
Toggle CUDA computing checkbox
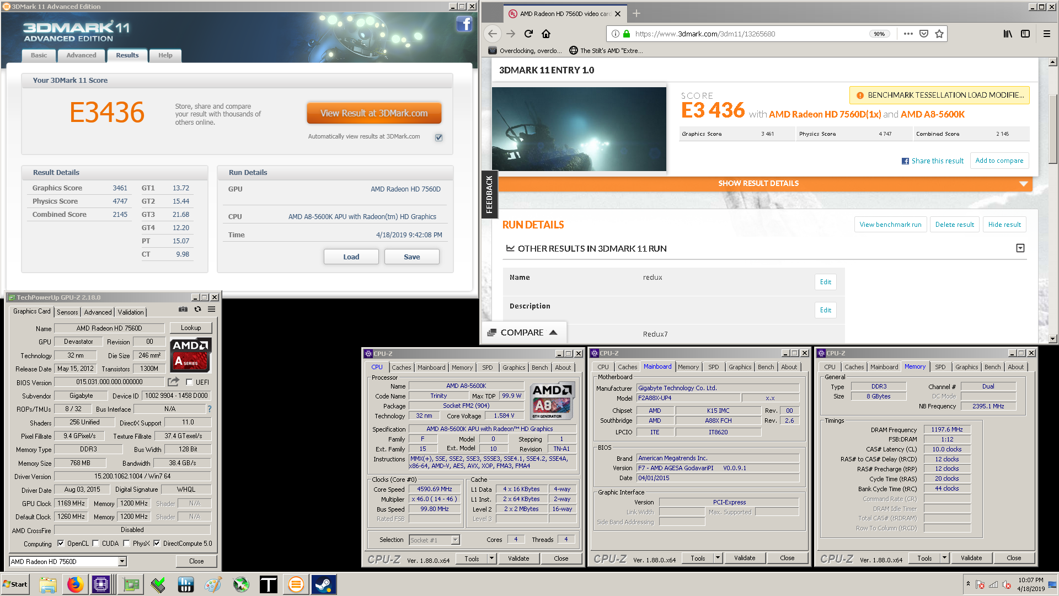95,544
